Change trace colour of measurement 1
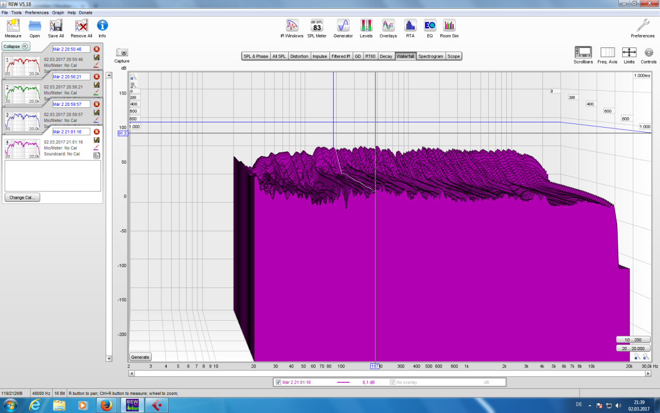Viewport: 660px width, 413px height. (96, 65)
